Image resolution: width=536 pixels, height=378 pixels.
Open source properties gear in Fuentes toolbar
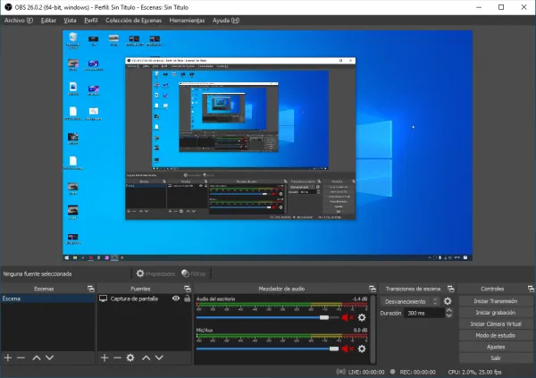click(x=130, y=357)
